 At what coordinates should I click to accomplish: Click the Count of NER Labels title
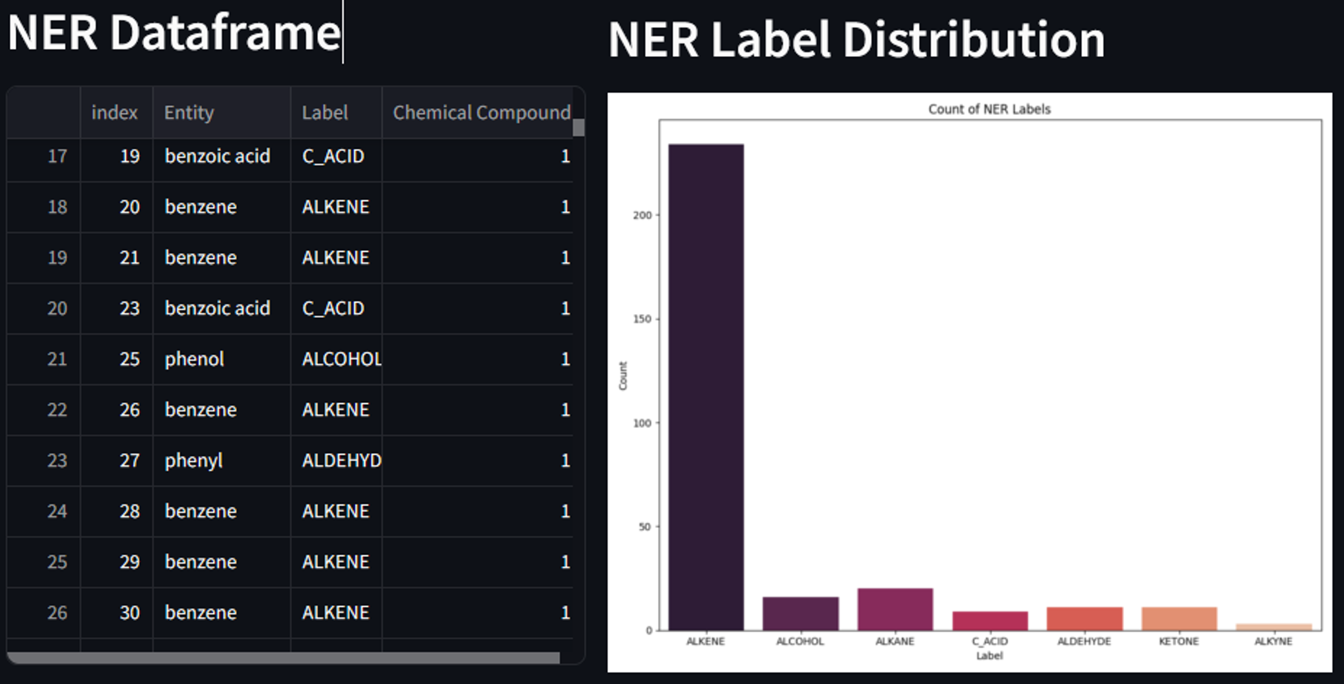click(x=989, y=109)
